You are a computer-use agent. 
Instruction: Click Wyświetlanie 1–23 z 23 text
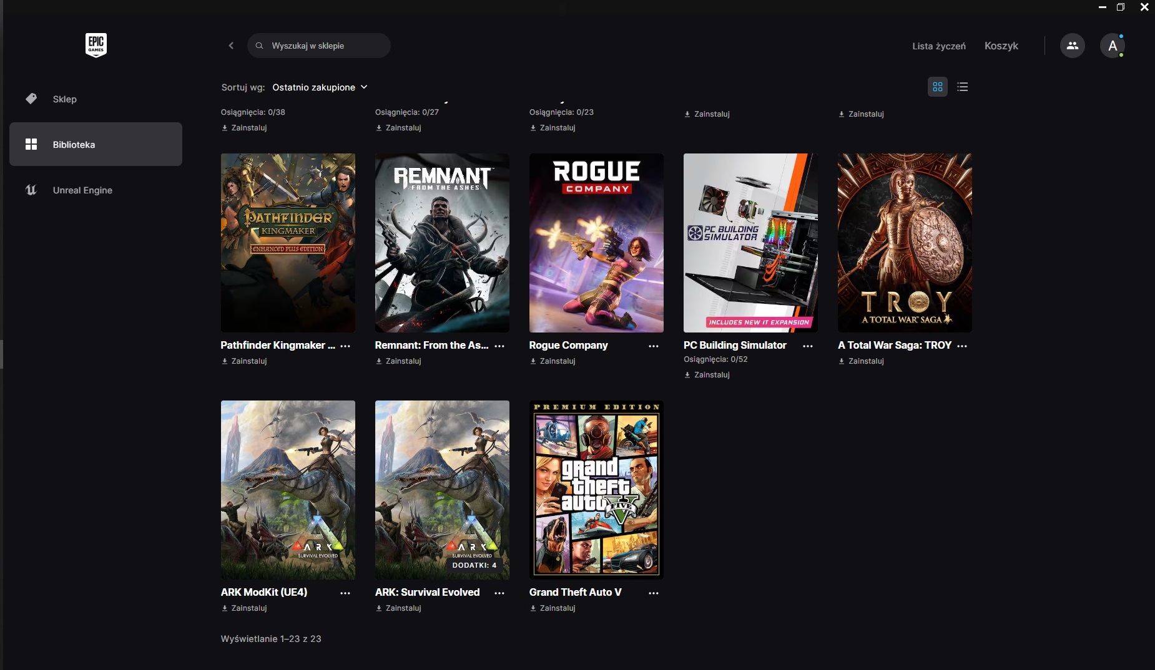pos(271,639)
